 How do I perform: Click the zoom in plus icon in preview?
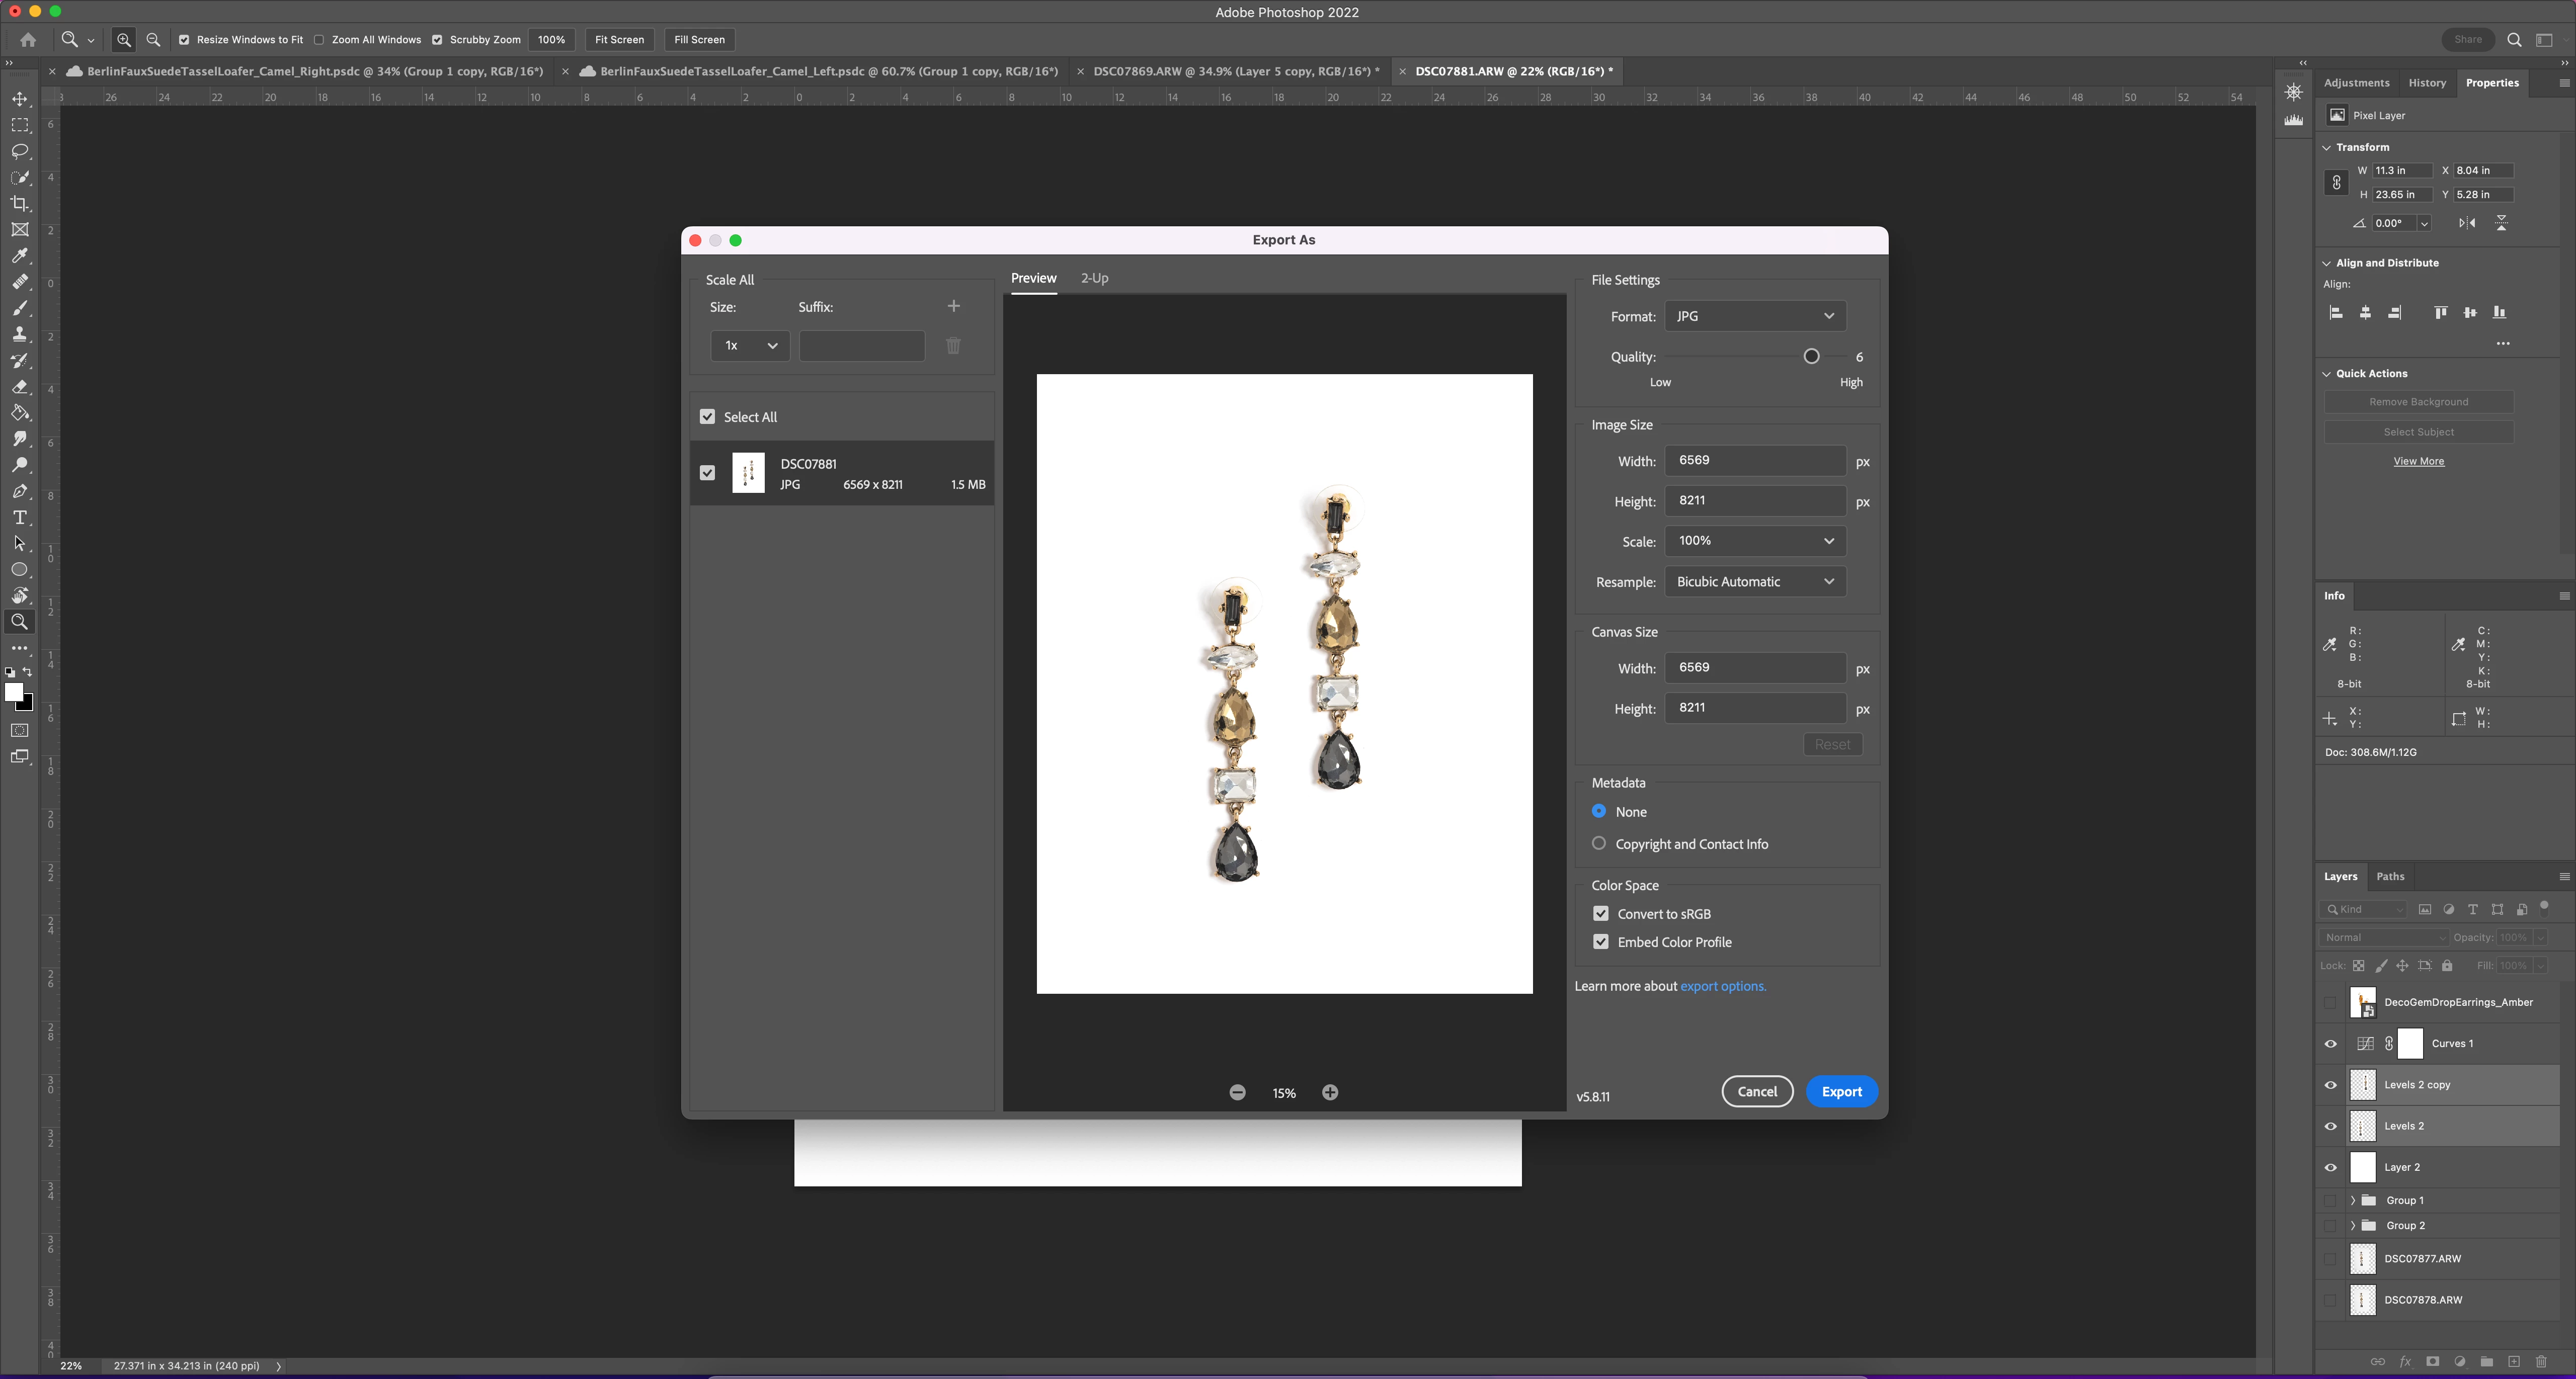tap(1330, 1092)
